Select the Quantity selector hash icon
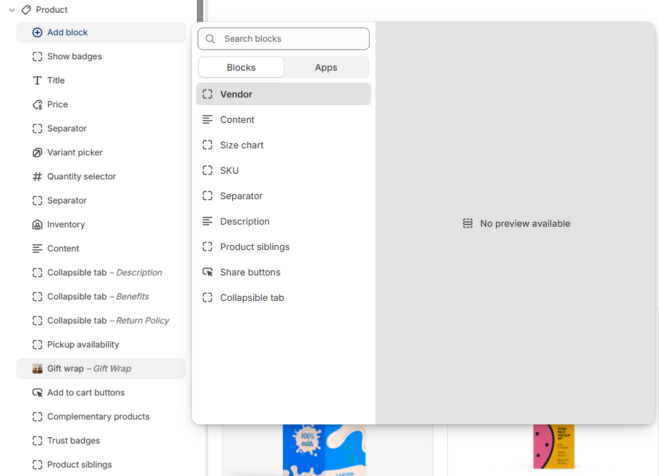 coord(37,176)
